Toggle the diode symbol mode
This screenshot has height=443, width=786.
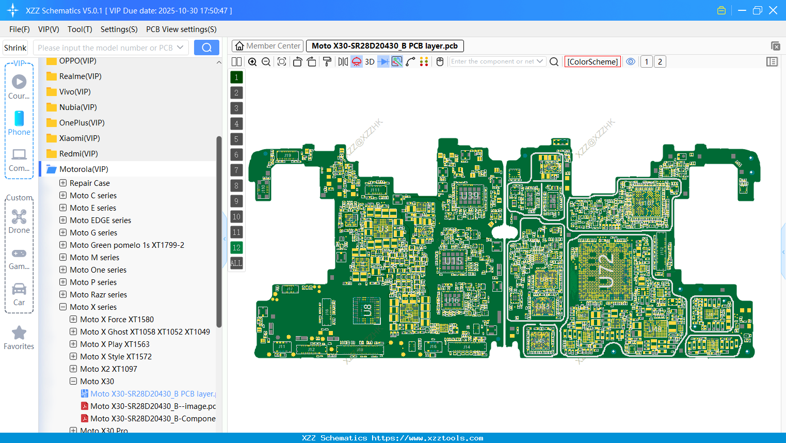point(383,61)
